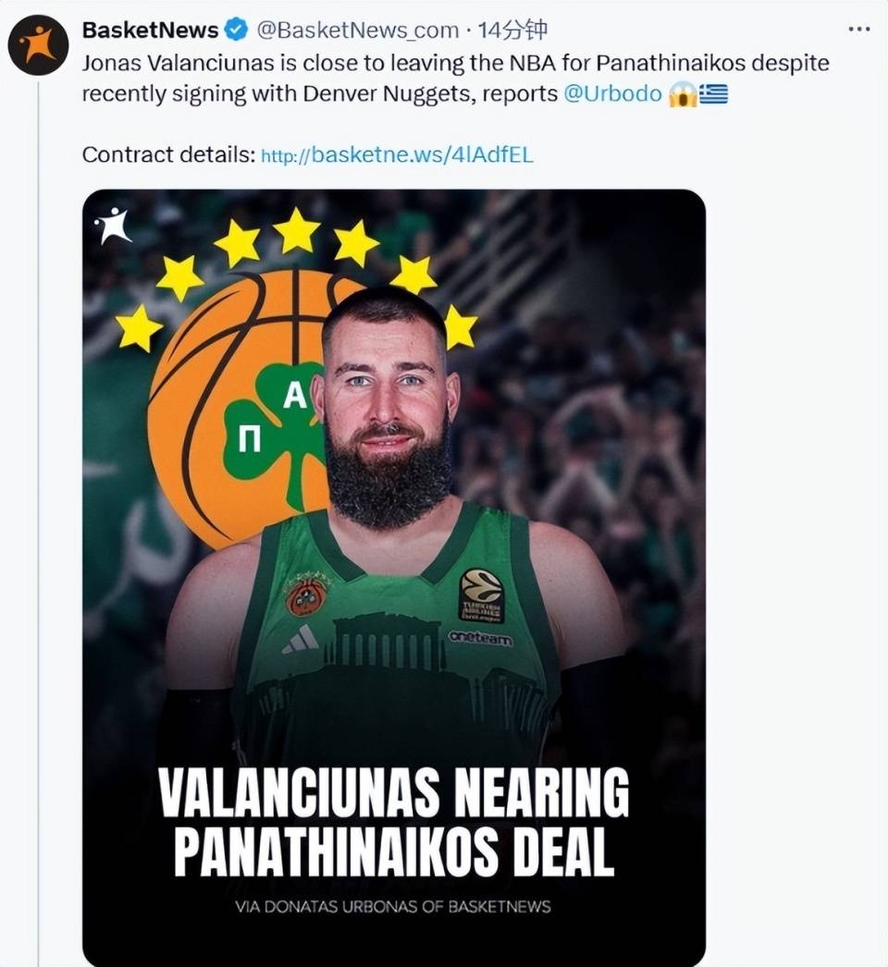Viewport: 888px width, 967px height.
Task: Open the @Urbodo mention link
Action: (612, 94)
